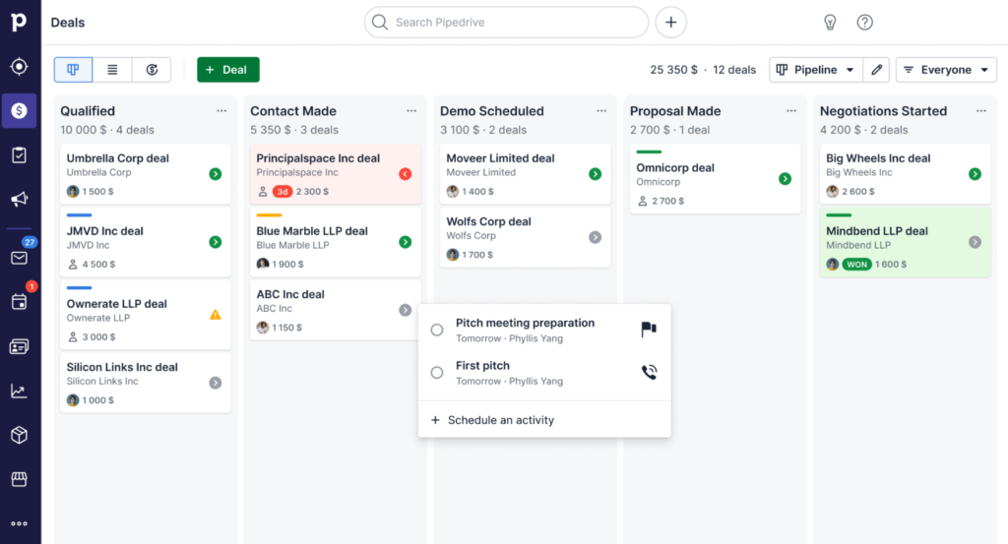Open Negotiations Started stage options menu

tap(981, 111)
